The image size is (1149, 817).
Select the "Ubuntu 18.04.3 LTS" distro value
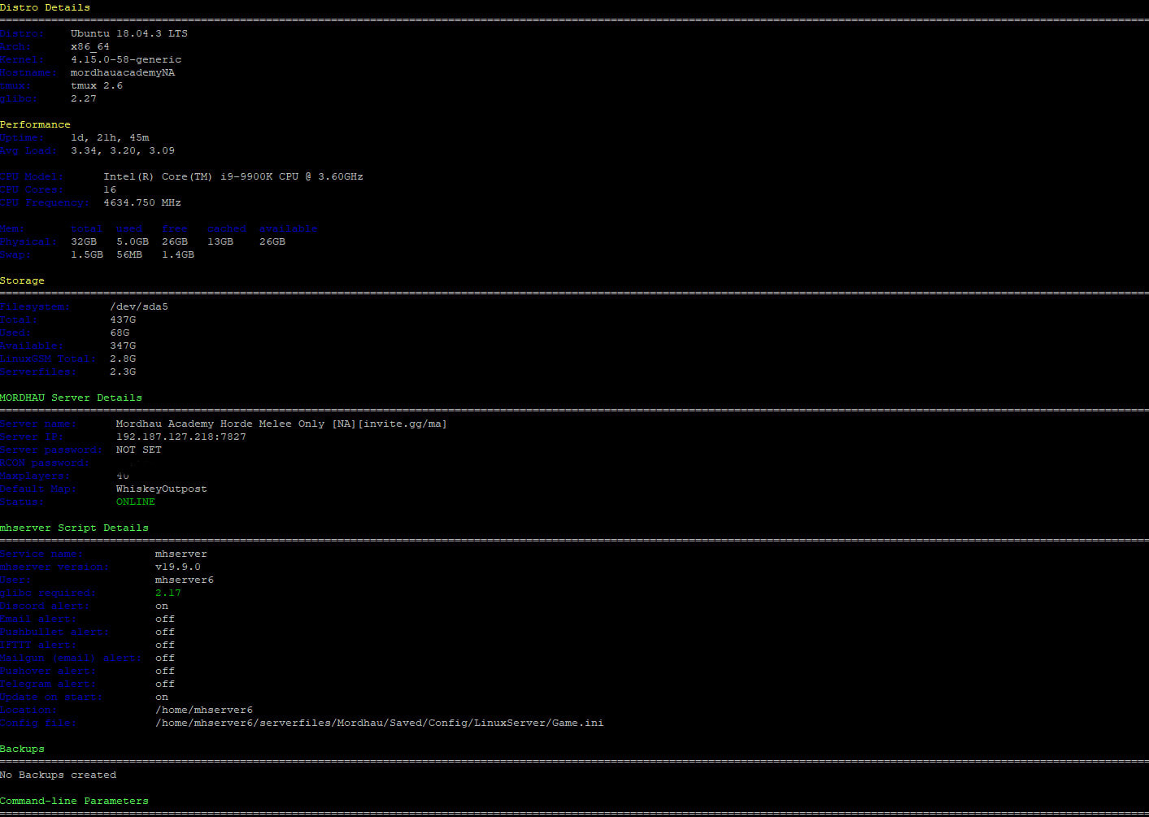coord(129,33)
